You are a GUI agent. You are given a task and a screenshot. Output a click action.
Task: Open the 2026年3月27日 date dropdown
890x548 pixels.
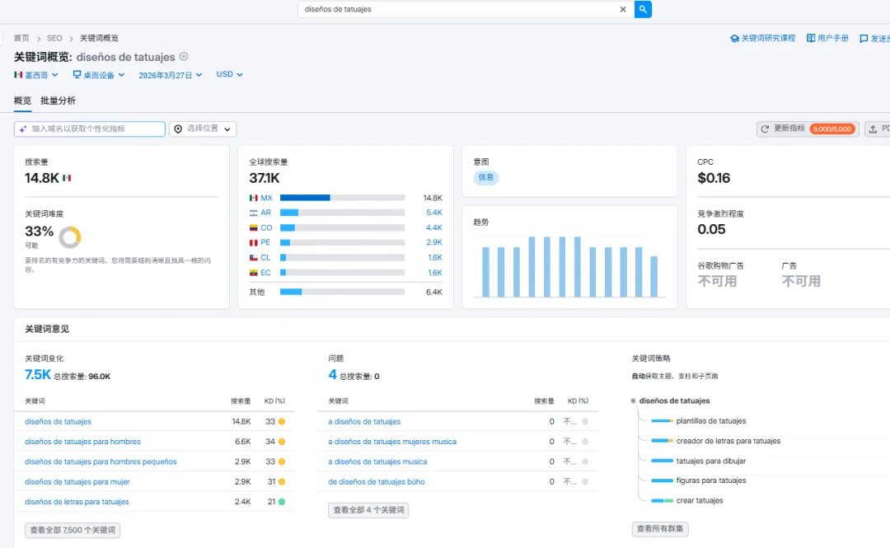[x=171, y=75]
